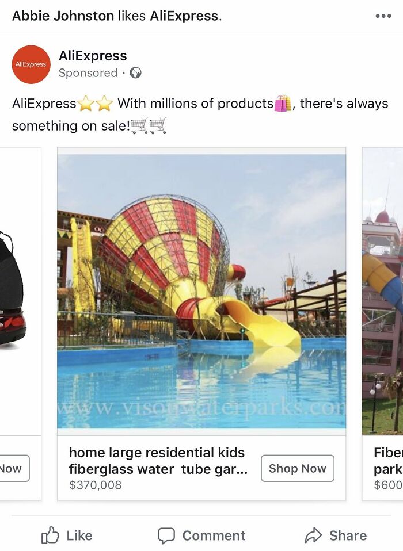Click the public globe audience icon
The height and width of the screenshot is (551, 403).
coord(135,72)
